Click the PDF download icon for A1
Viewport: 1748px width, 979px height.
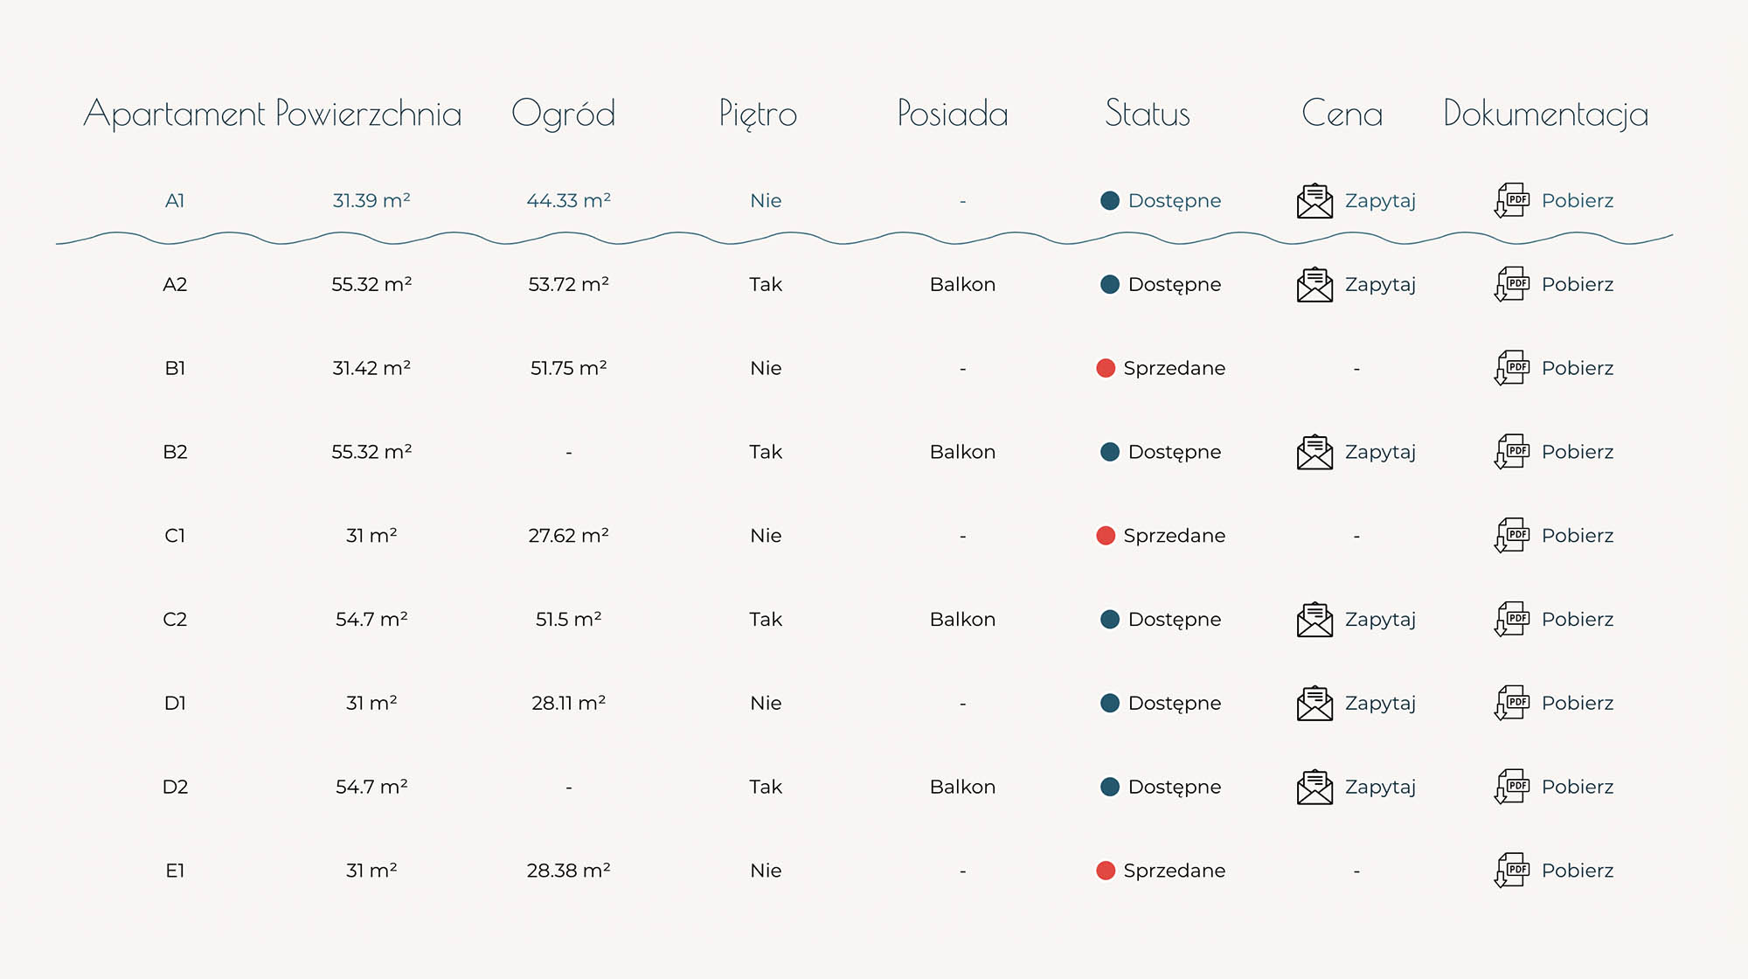pyautogui.click(x=1512, y=201)
